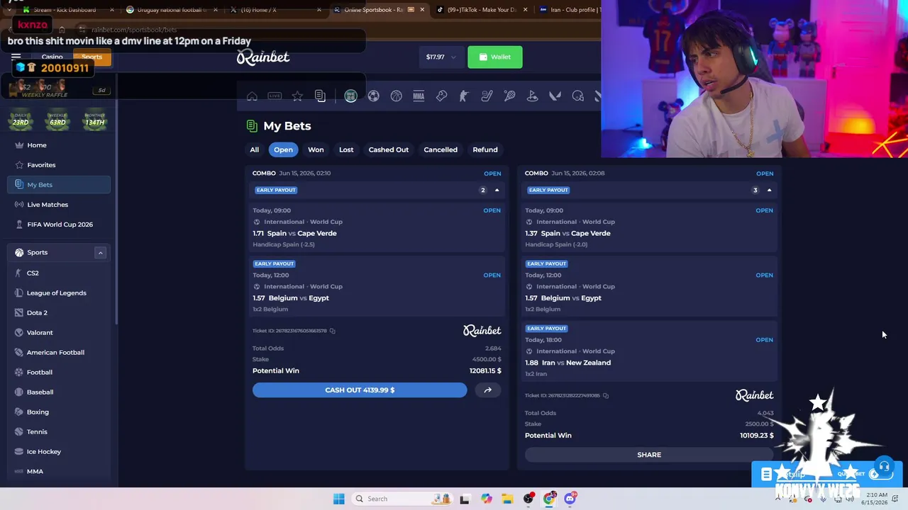Viewport: 908px width, 510px height.
Task: Open the Wallet
Action: coord(495,57)
